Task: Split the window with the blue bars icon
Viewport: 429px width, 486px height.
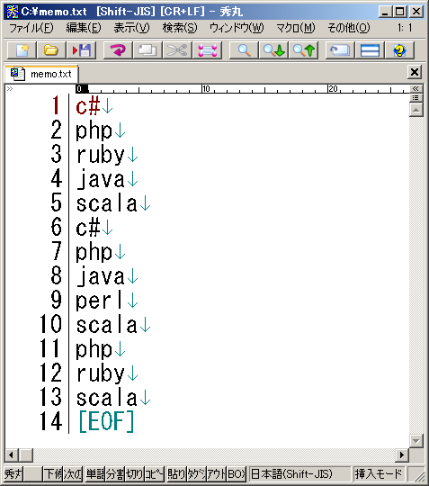Action: (370, 50)
